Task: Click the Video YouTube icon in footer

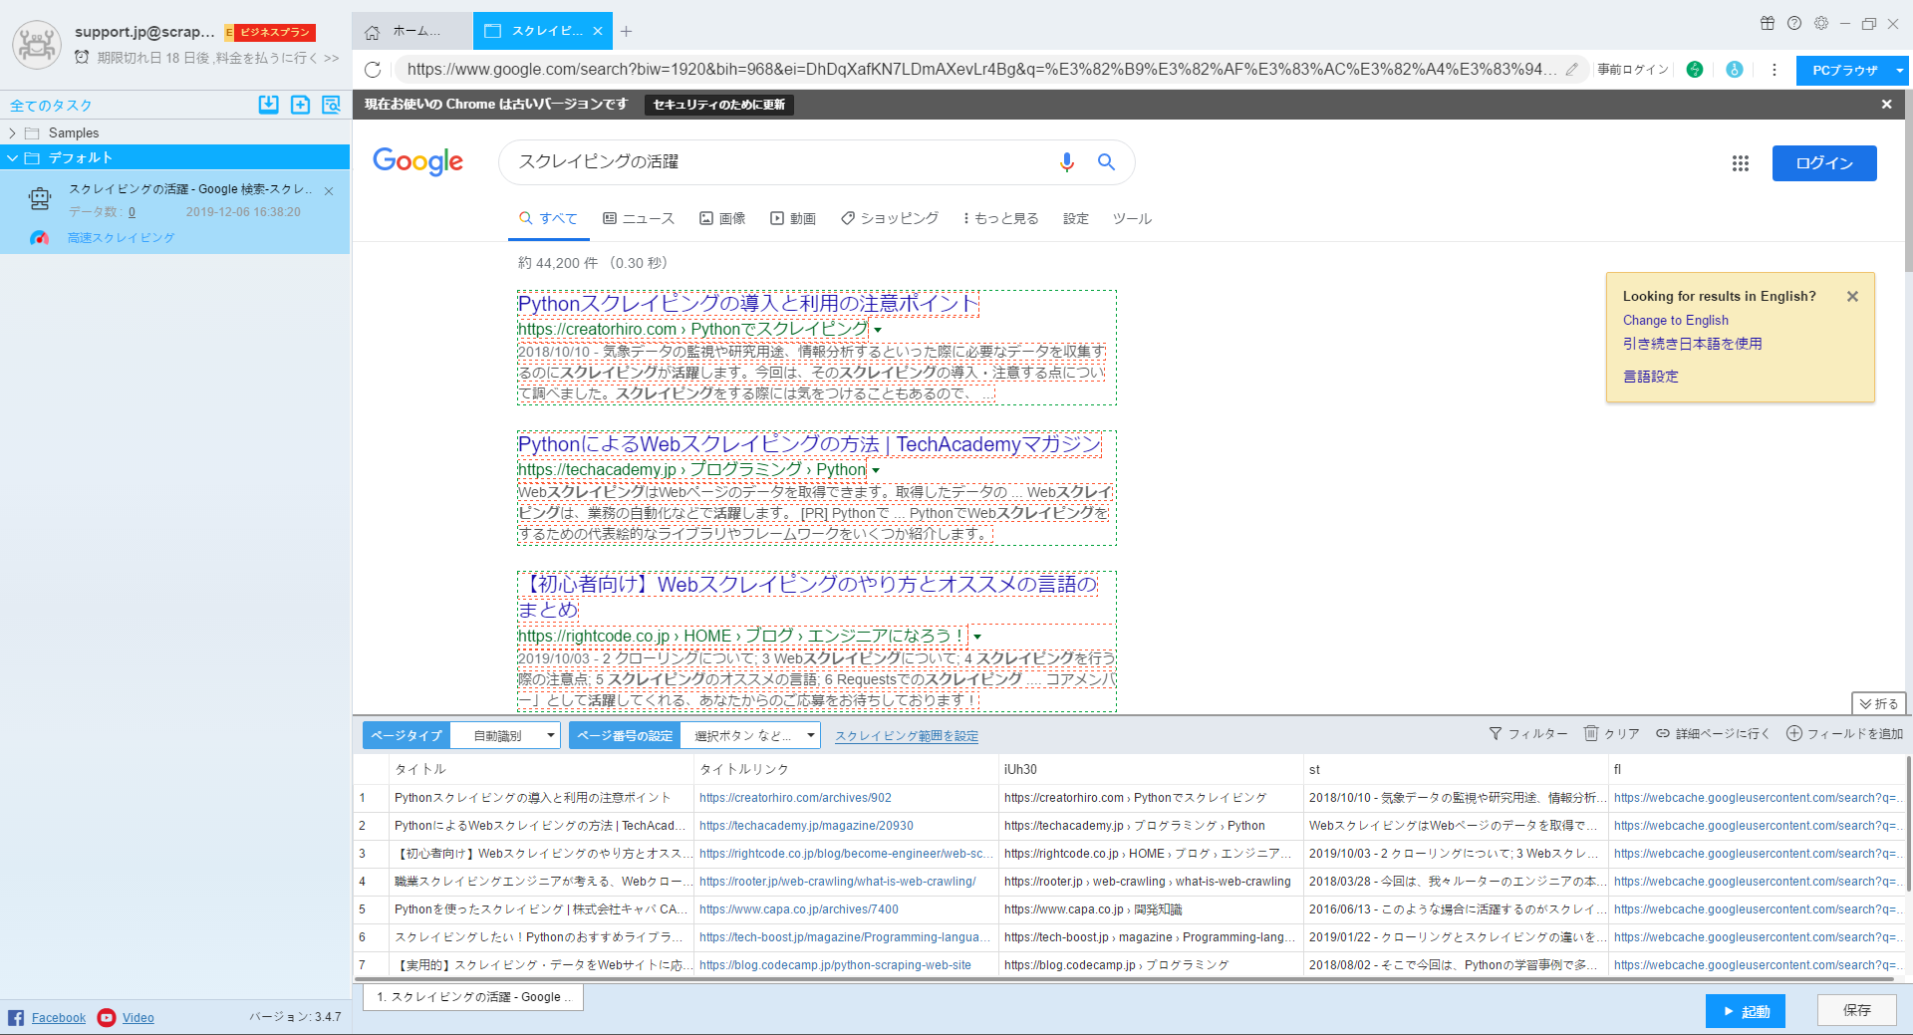Action: (x=107, y=1017)
